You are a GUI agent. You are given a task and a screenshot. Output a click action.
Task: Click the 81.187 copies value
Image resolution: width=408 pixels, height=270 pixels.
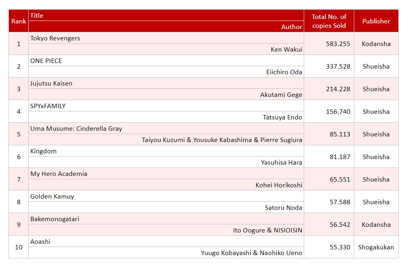pyautogui.click(x=329, y=157)
